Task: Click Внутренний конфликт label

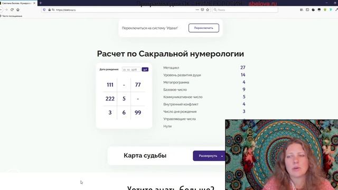Action: [181, 104]
